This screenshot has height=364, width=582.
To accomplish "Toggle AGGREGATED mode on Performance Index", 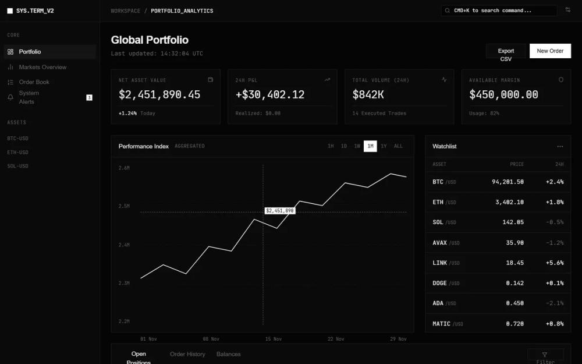I will (x=190, y=146).
